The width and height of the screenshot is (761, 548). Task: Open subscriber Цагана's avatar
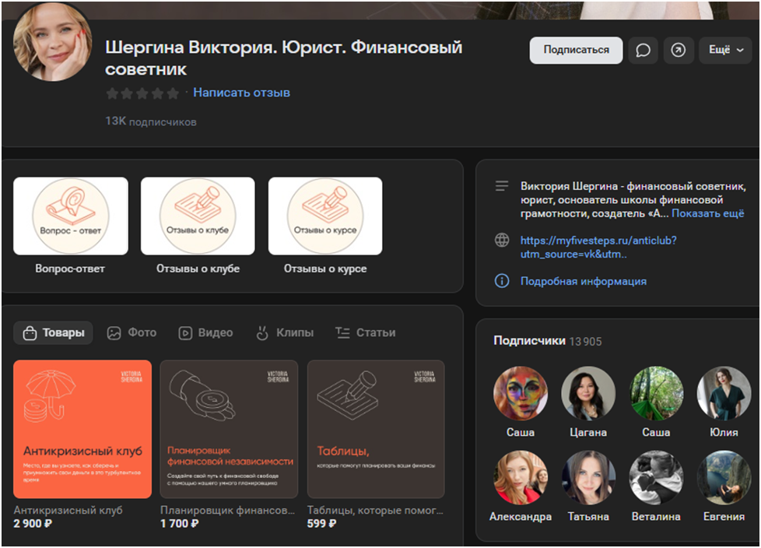588,393
